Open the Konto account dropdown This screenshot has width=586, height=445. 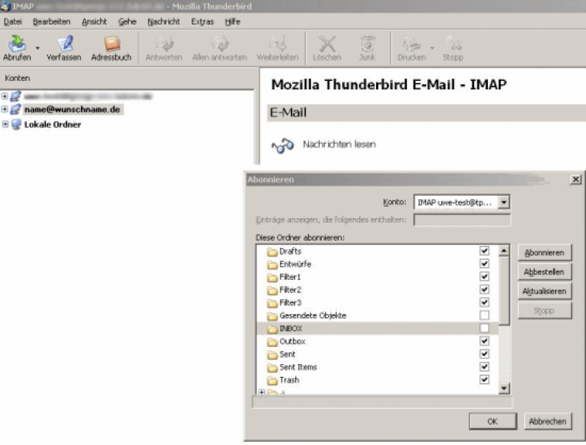click(x=504, y=202)
